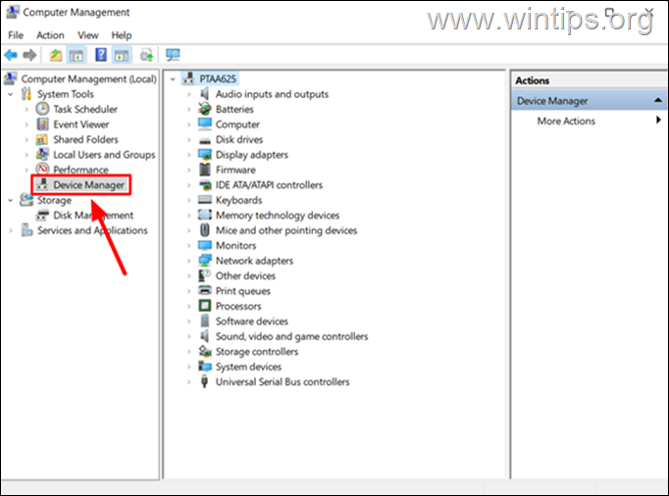Click the Audio inputs and outputs speaker icon

pyautogui.click(x=205, y=94)
